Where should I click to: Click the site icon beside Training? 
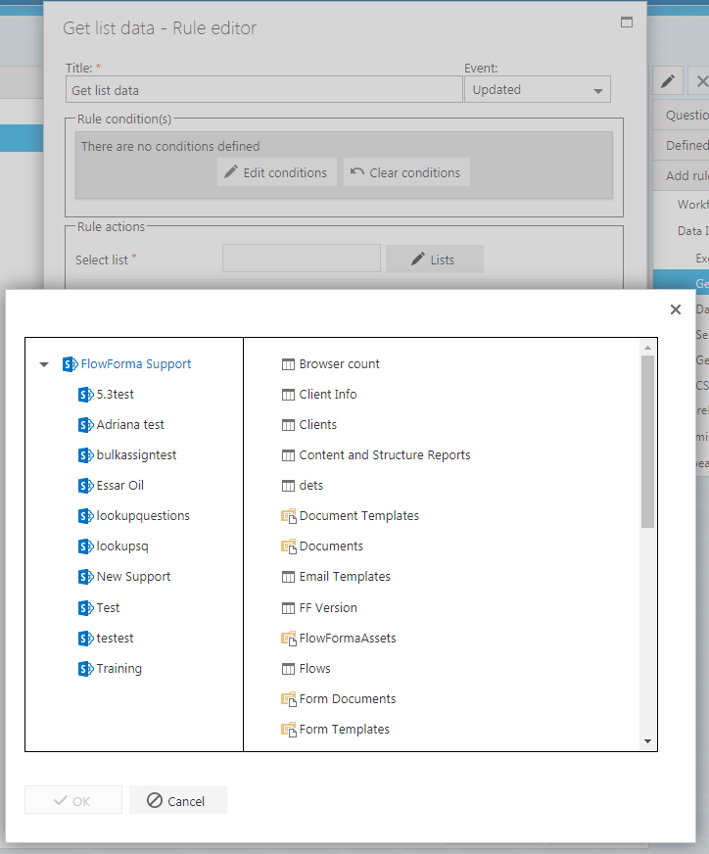click(86, 669)
